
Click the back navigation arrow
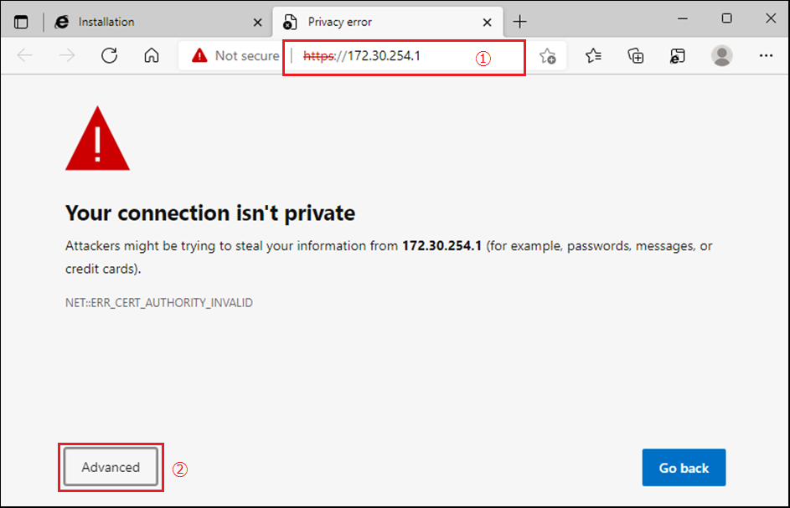click(24, 55)
